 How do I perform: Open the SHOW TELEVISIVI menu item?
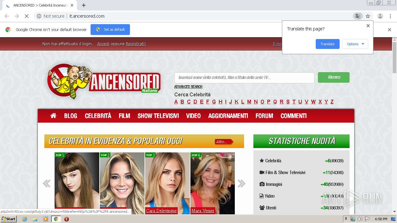point(158,116)
